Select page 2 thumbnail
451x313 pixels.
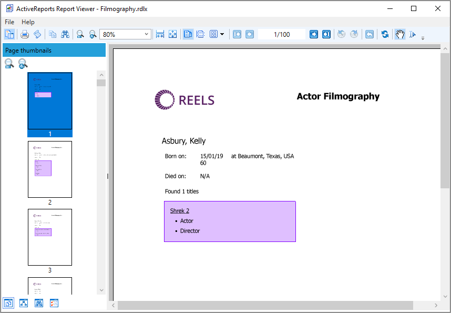pyautogui.click(x=50, y=169)
